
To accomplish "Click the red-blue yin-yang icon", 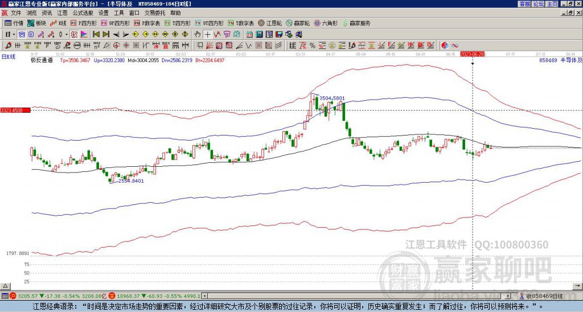I will (445, 46).
